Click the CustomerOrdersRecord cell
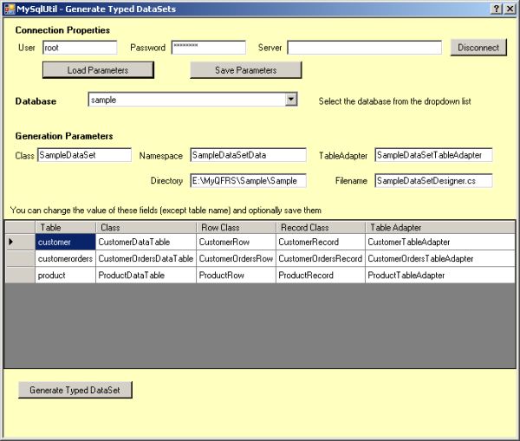The height and width of the screenshot is (441, 520). click(x=321, y=259)
